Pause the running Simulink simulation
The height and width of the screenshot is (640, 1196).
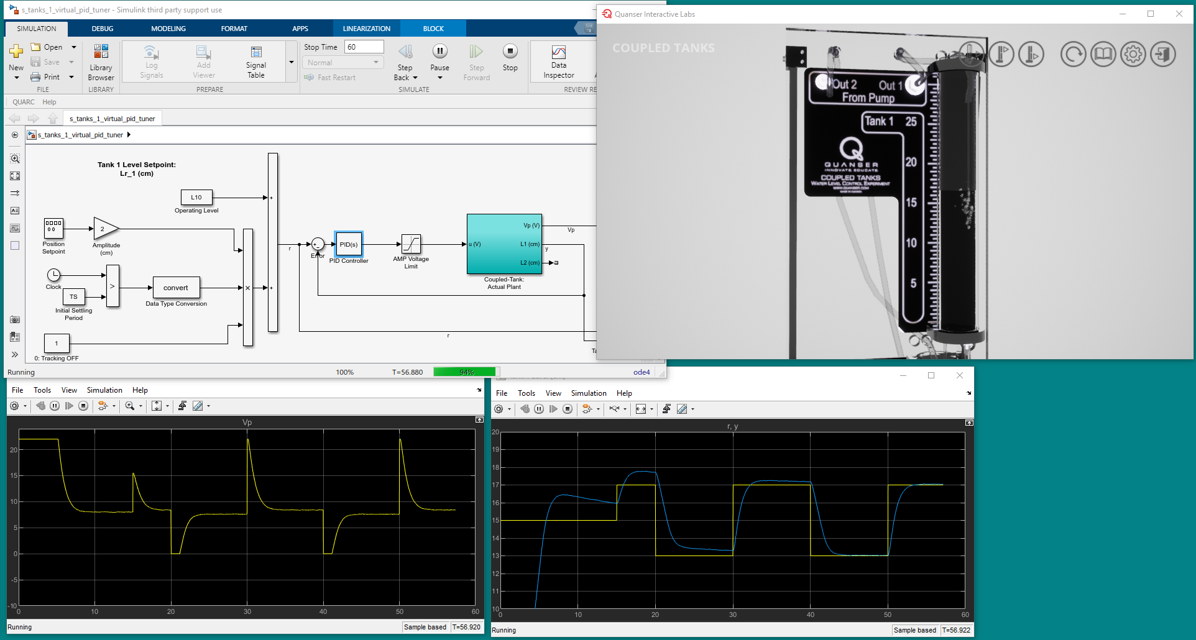tap(439, 52)
